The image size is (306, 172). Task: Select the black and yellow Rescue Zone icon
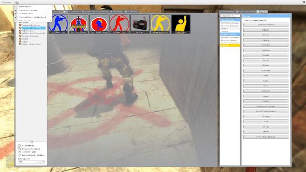point(181,24)
